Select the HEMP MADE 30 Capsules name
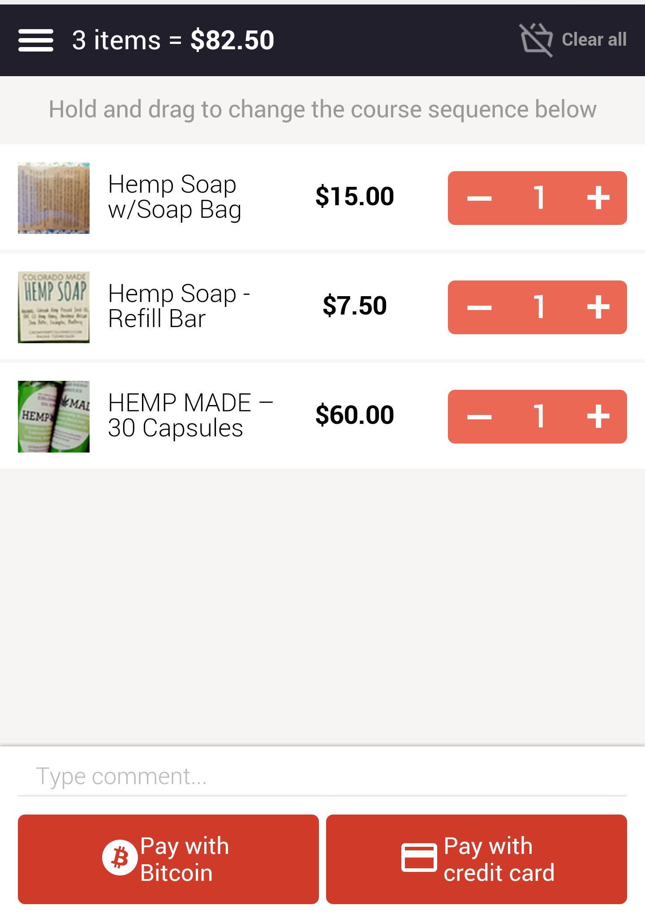Screen dimensions: 645x914 click(190, 415)
